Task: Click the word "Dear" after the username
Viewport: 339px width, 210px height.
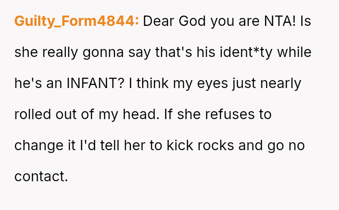Action: 157,21
